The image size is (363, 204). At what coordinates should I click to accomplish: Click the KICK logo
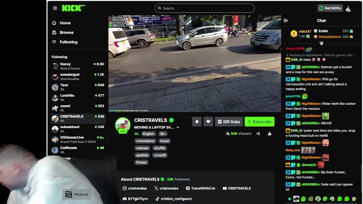pyautogui.click(x=73, y=8)
